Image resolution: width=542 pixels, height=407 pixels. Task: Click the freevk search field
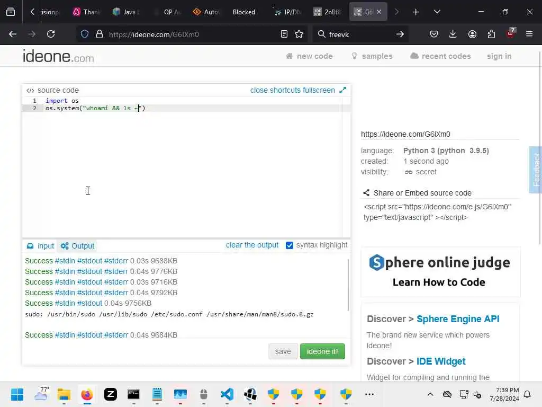click(359, 34)
